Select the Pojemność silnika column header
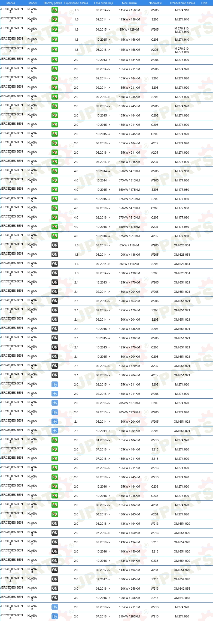This screenshot has height=621, width=213. [x=76, y=3]
